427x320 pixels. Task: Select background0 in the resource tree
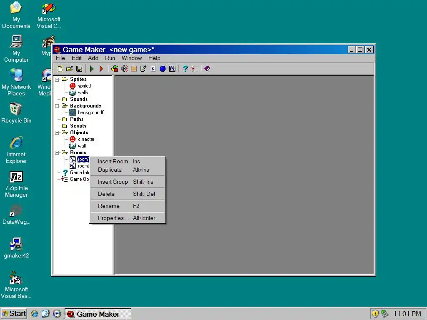(91, 112)
